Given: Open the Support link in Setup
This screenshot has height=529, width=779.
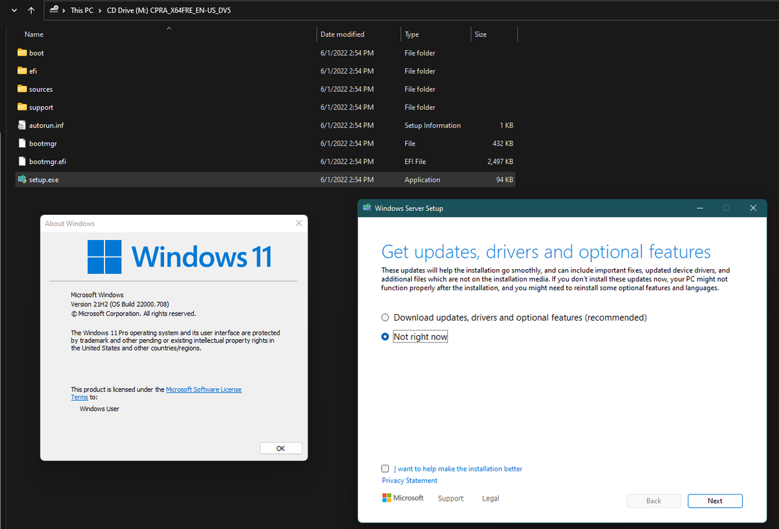Looking at the screenshot, I should [450, 498].
